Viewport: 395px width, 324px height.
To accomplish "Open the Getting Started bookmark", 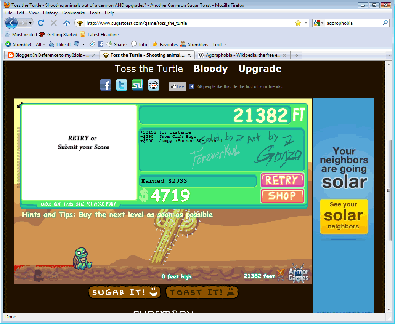I will (x=58, y=35).
